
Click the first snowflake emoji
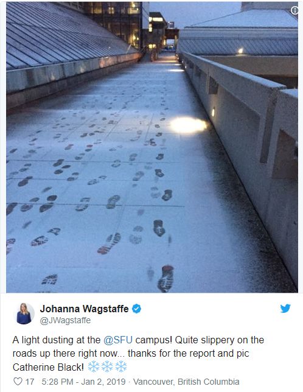94,367
